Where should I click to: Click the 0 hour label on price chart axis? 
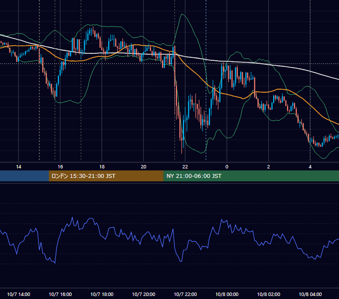(227, 167)
